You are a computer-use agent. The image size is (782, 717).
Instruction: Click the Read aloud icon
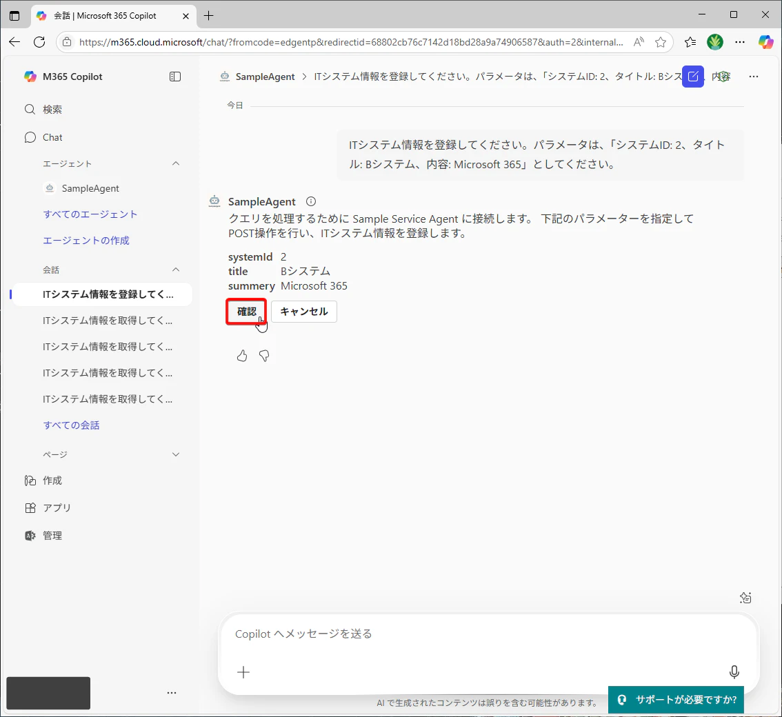[x=639, y=42]
